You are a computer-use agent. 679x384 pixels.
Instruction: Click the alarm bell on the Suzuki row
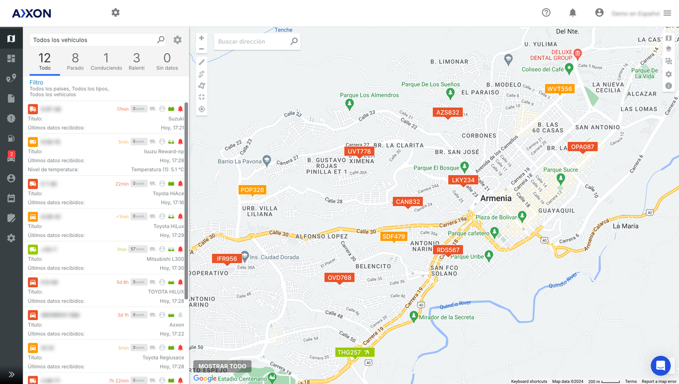[181, 109]
